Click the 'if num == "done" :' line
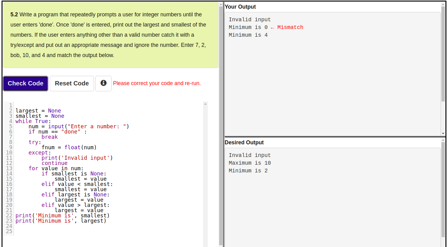The width and height of the screenshot is (447, 247). (x=58, y=132)
